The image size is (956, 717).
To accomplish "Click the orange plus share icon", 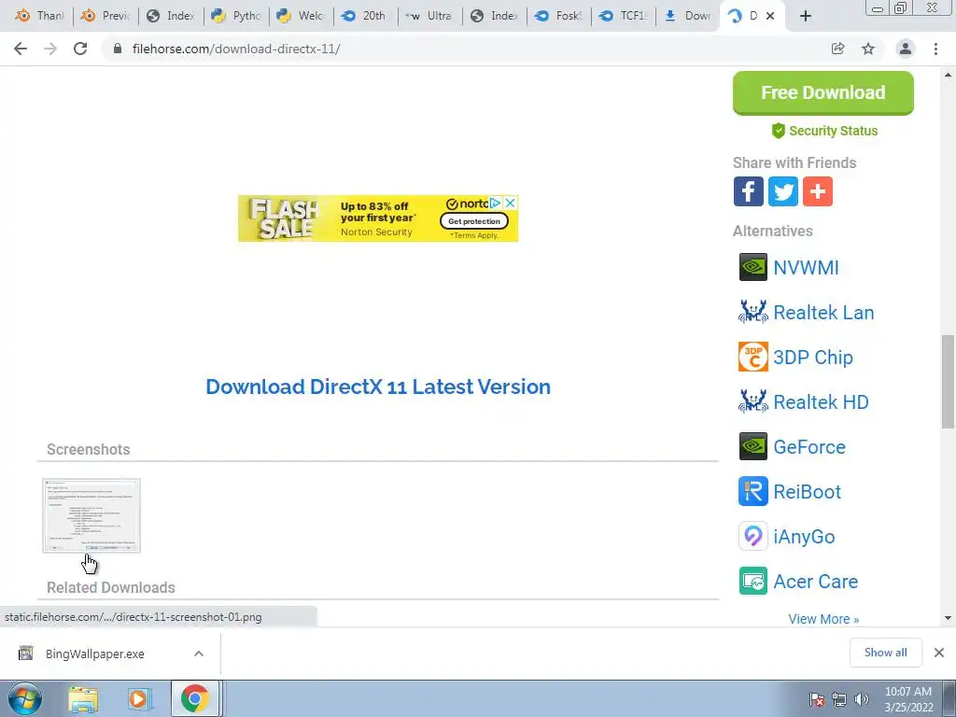I will coord(818,191).
